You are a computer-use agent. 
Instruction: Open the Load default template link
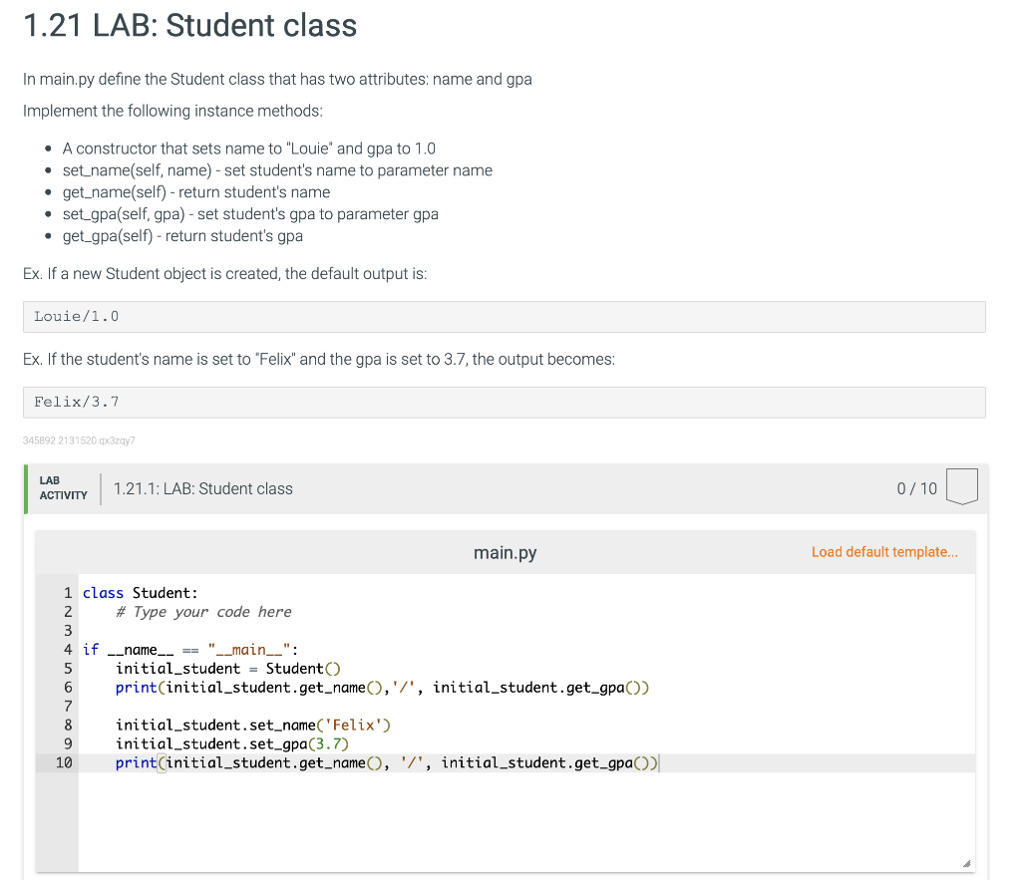pyautogui.click(x=883, y=552)
